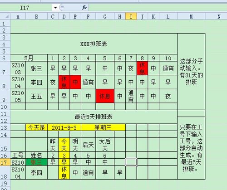Click red 休息 cell in 王五's row

point(105,96)
